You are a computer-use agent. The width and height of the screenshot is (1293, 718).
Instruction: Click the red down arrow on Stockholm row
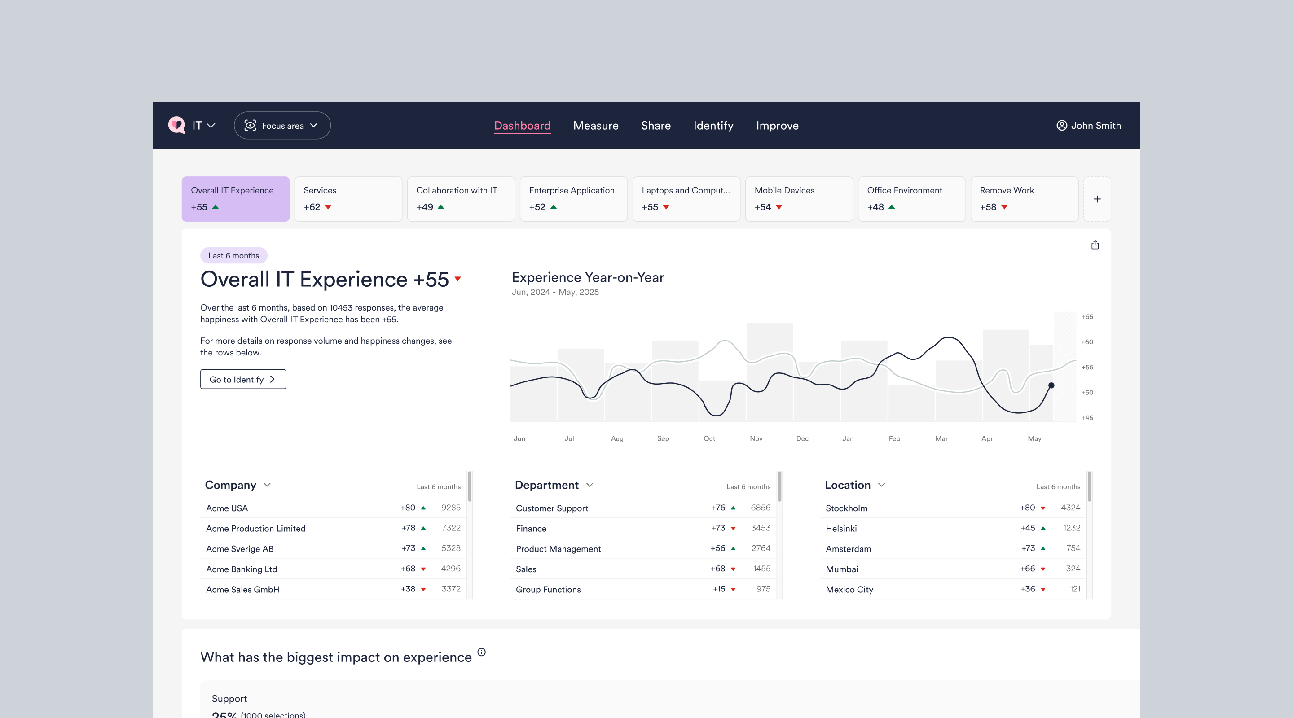click(1043, 508)
